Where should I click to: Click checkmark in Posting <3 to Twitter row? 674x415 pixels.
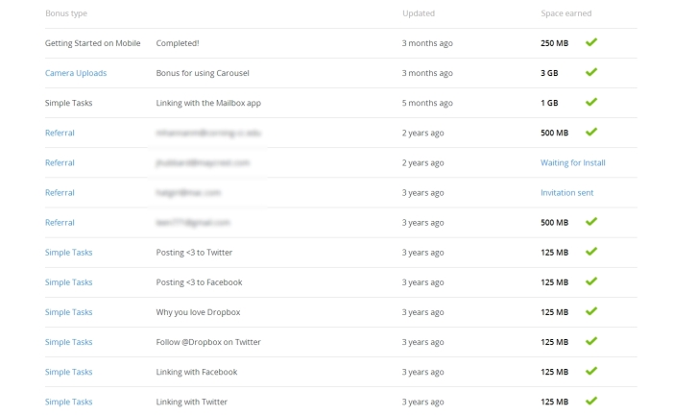[591, 252]
